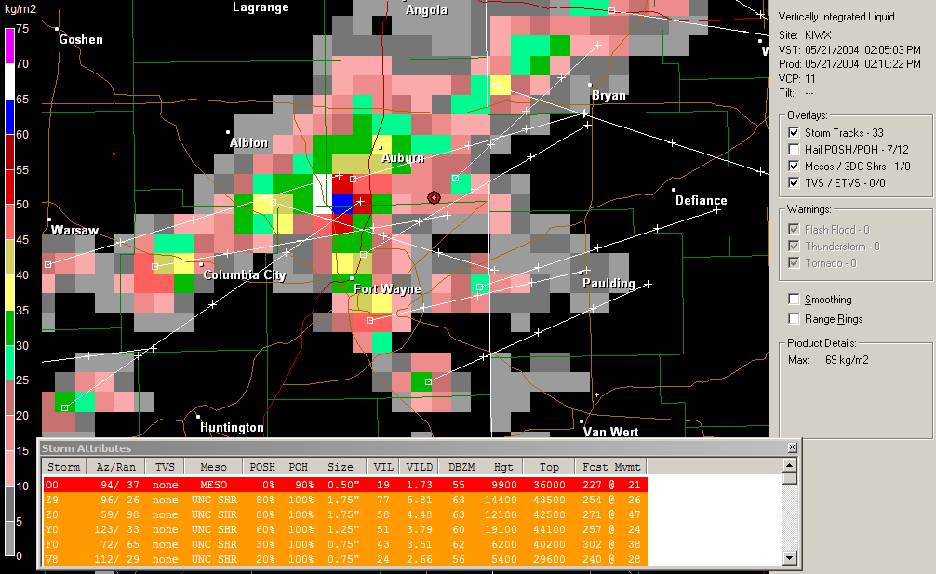Click the magenta 70-75 legend color band
936x574 pixels.
point(9,46)
